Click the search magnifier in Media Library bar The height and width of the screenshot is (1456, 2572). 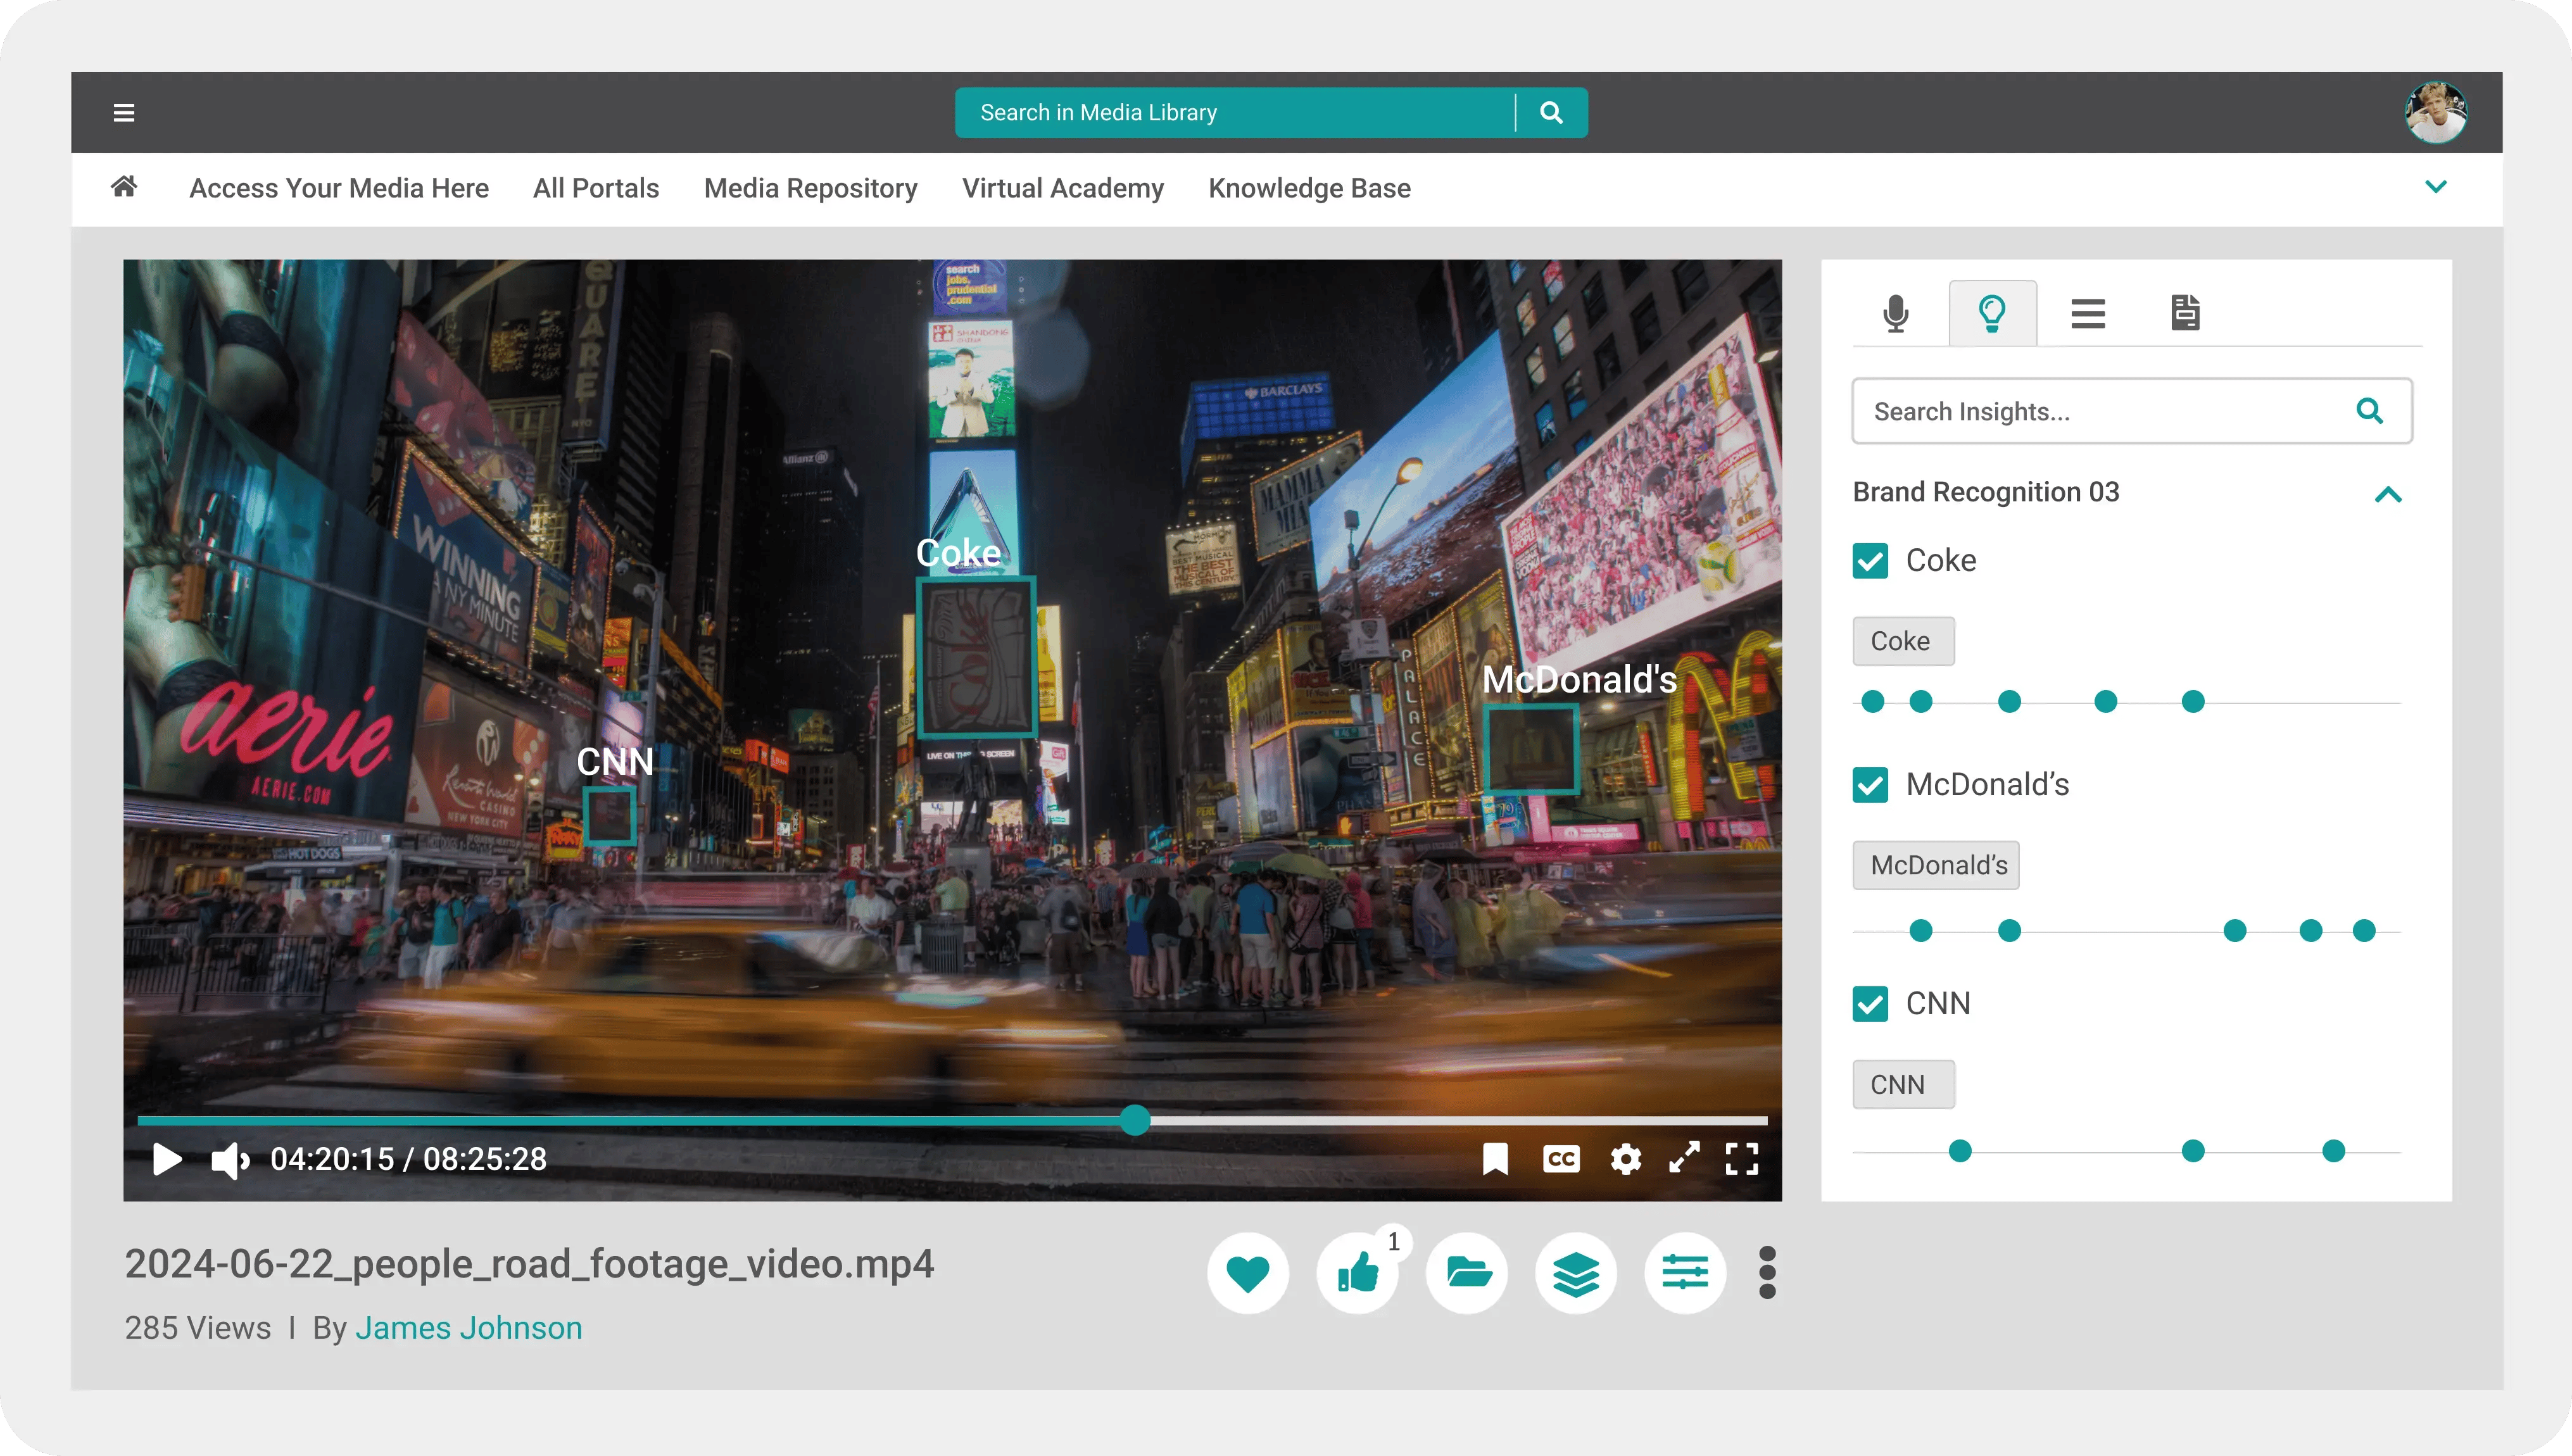pyautogui.click(x=1551, y=112)
